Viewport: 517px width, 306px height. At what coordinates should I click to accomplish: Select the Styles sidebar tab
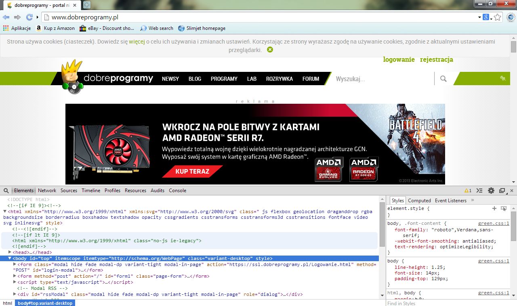(x=398, y=201)
